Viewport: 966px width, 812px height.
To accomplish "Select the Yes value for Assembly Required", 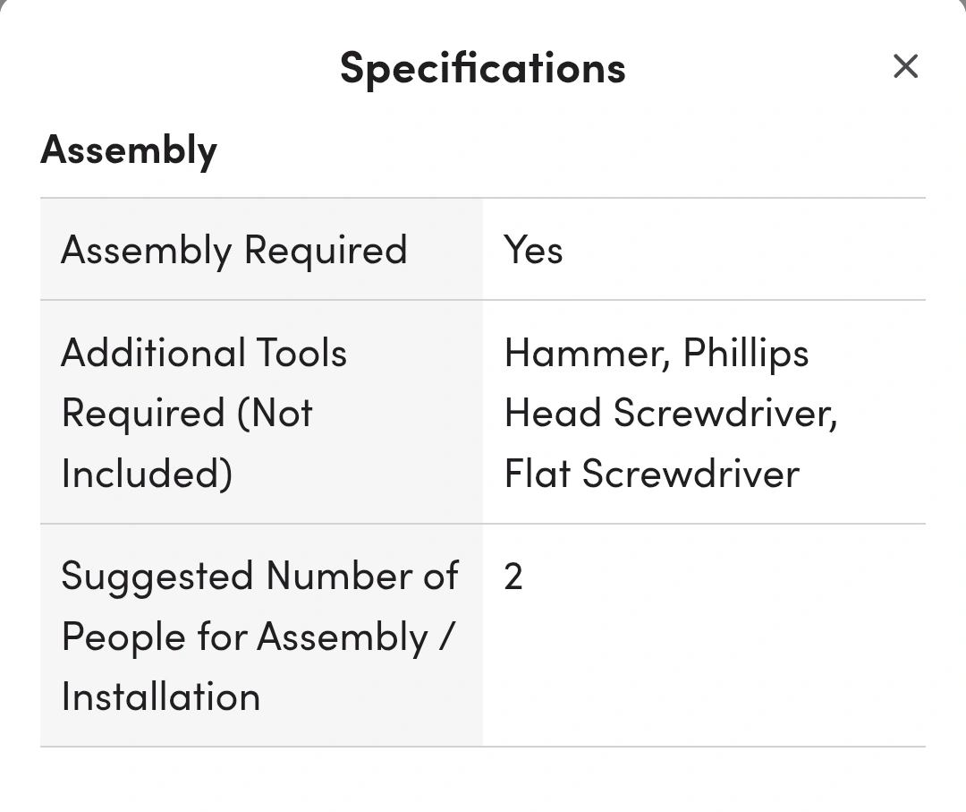I will [533, 250].
